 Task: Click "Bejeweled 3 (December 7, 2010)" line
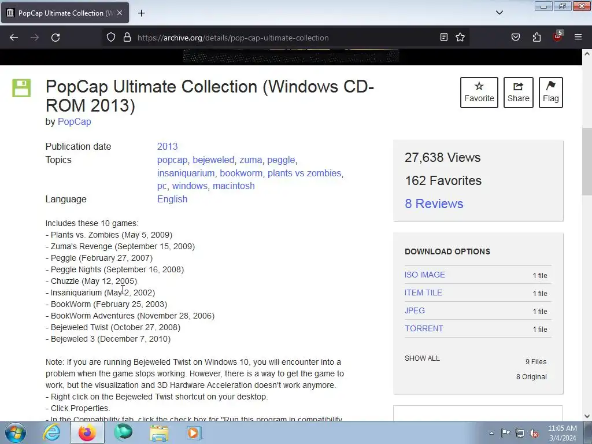pyautogui.click(x=108, y=339)
